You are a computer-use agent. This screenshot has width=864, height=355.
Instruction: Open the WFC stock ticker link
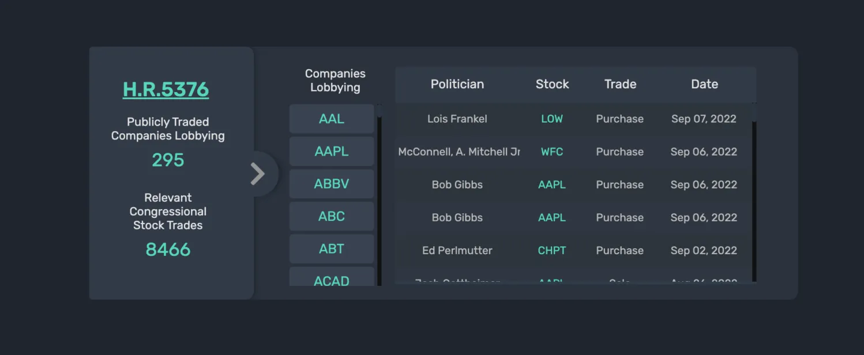552,152
